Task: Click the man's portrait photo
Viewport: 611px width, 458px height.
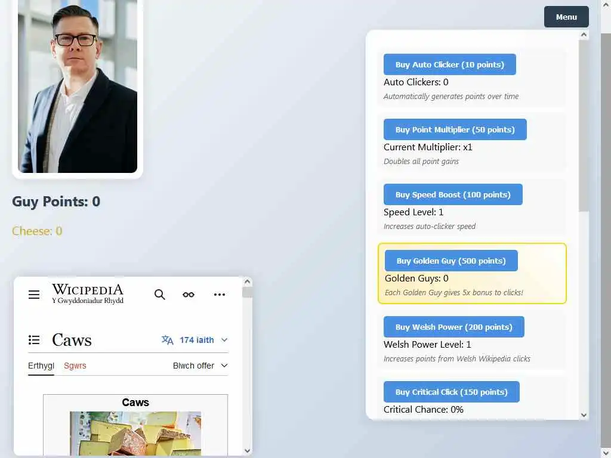Action: 78,86
